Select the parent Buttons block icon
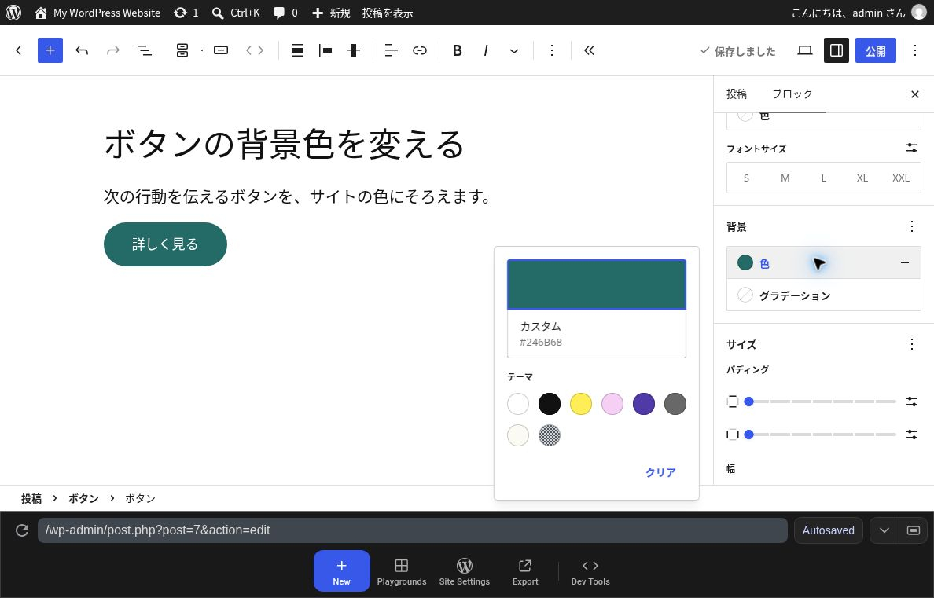 pyautogui.click(x=182, y=50)
